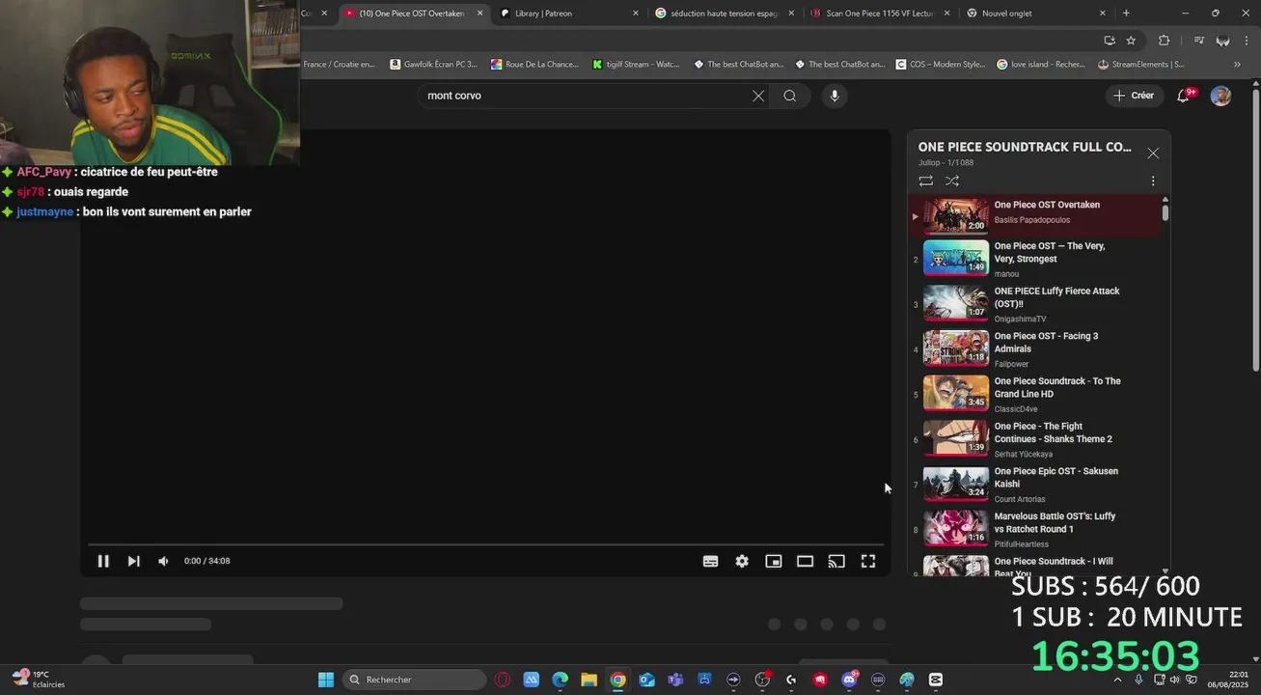
Task: Bookmark this page with the star
Action: pyautogui.click(x=1131, y=41)
